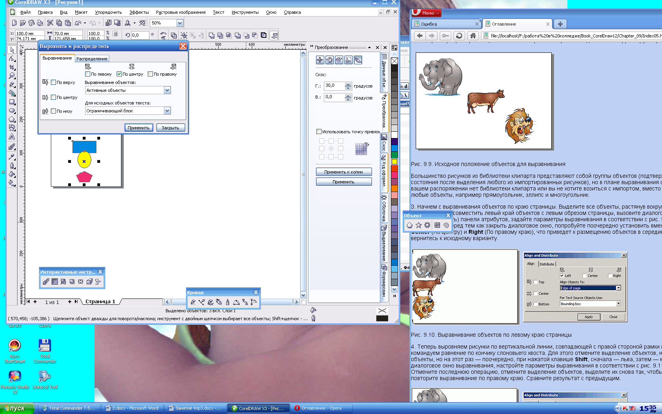Uncheck the horizontal 'По центру' checkbox
The width and height of the screenshot is (662, 414).
[119, 74]
